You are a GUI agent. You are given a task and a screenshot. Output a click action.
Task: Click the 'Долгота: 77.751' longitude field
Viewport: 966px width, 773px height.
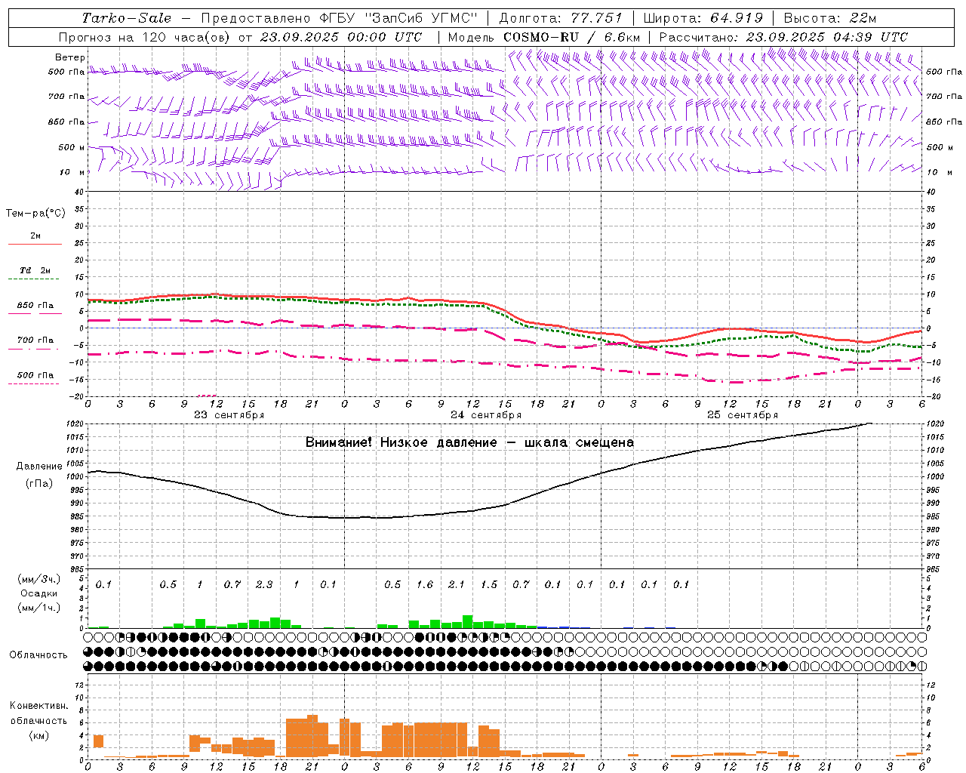561,18
